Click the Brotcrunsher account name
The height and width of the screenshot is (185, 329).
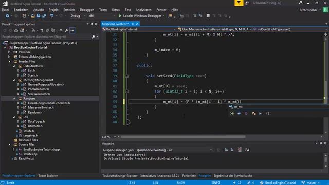point(308,10)
